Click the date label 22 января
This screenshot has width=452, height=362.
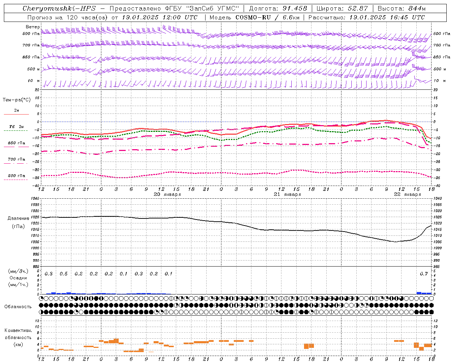coord(408,194)
